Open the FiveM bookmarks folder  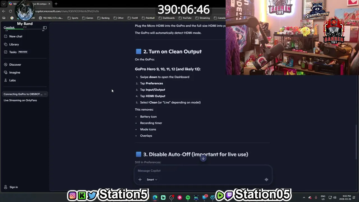(x=133, y=18)
